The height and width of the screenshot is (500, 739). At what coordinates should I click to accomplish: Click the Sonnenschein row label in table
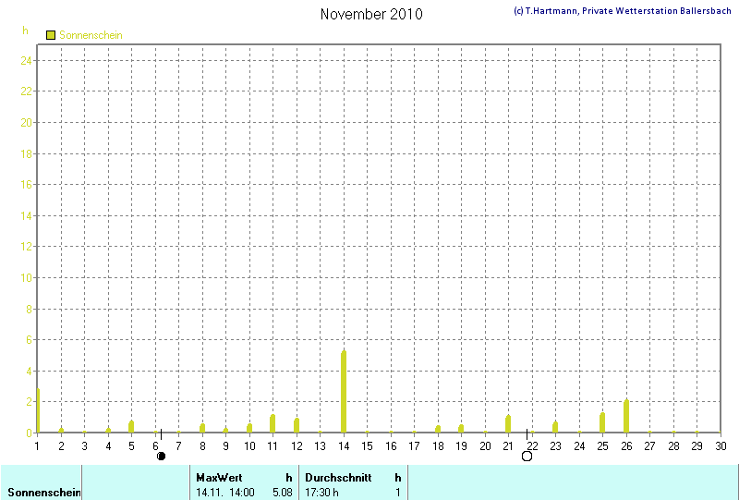pos(43,493)
